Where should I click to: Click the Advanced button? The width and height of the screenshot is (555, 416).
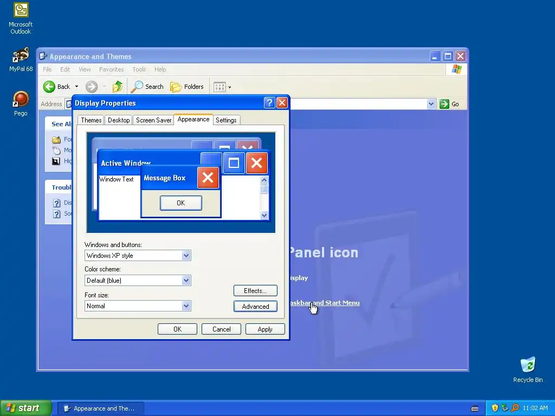pyautogui.click(x=255, y=307)
